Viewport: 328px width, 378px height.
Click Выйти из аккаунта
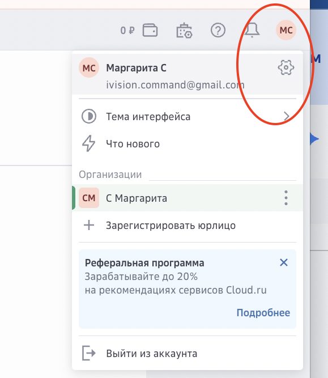[x=188, y=354]
